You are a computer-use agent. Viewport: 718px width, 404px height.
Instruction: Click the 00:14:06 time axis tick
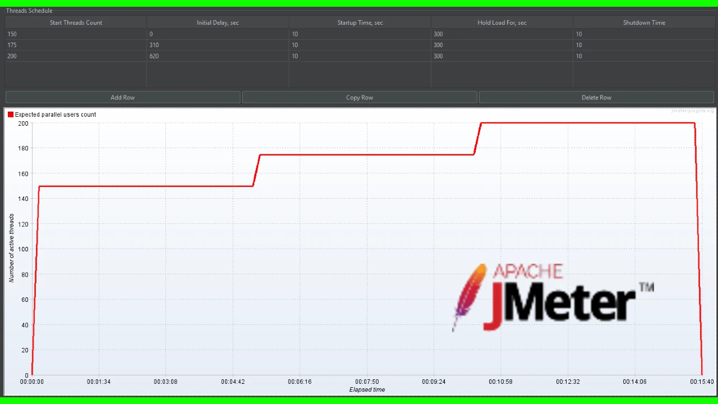(x=634, y=382)
